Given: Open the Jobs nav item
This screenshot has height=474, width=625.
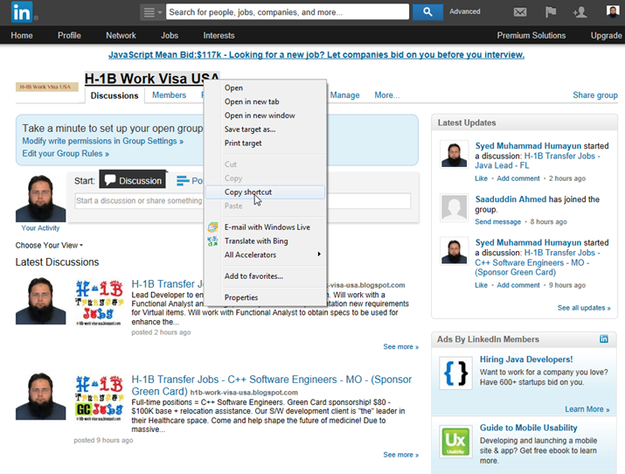Looking at the screenshot, I should coord(170,36).
